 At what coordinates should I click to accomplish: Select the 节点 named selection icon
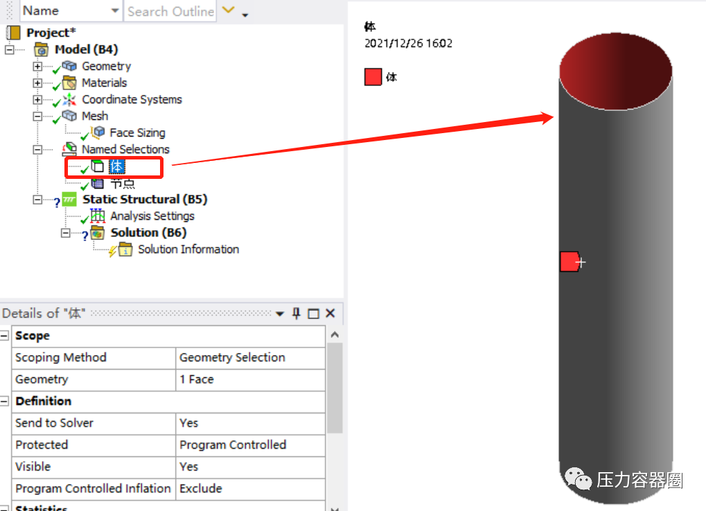[x=98, y=183]
